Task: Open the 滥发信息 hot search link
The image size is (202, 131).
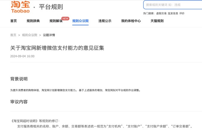Action: (x=173, y=13)
